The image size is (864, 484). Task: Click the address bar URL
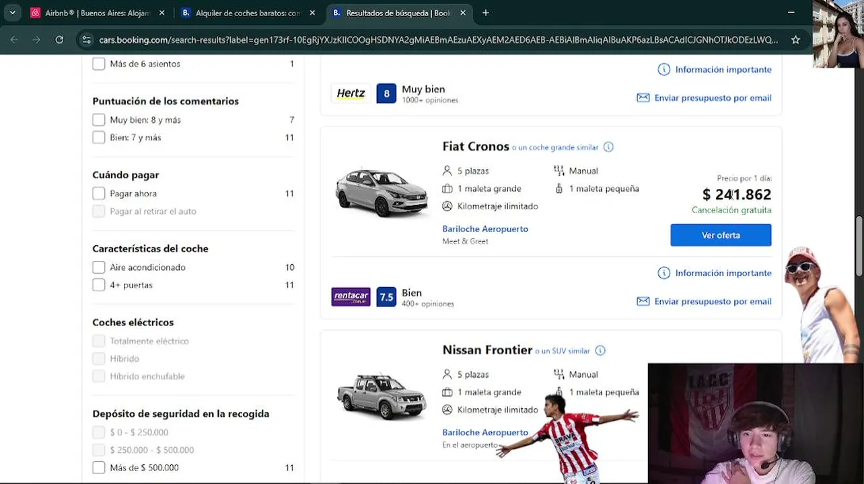[438, 40]
